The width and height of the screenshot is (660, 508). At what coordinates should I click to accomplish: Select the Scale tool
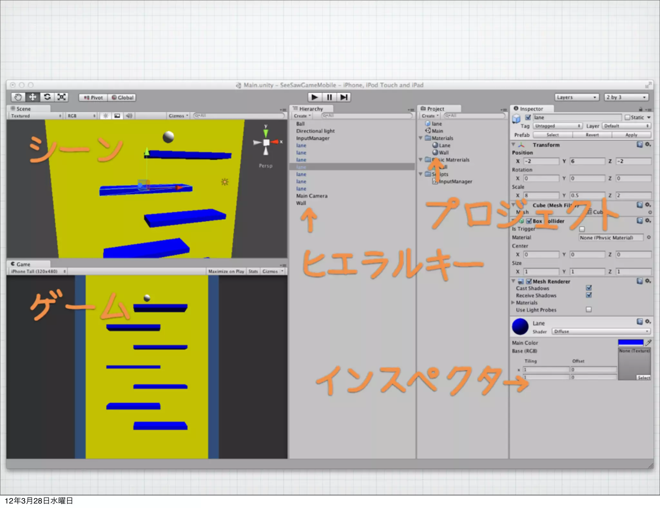(61, 97)
